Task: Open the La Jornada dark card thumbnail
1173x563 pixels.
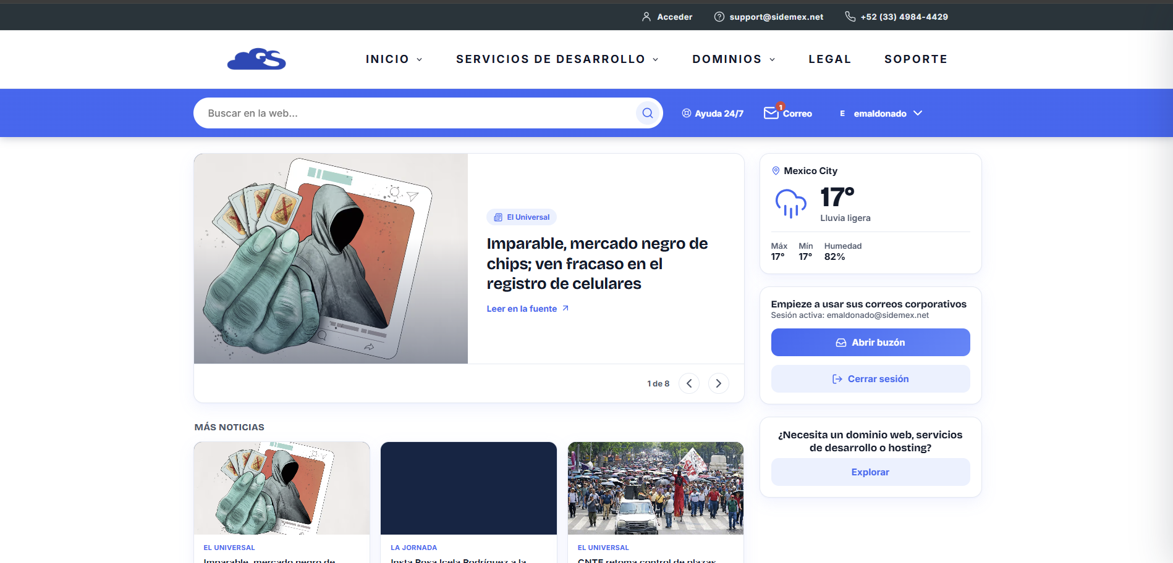Action: click(x=468, y=488)
